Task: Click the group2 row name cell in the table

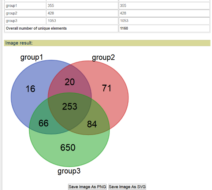Action: coord(25,13)
